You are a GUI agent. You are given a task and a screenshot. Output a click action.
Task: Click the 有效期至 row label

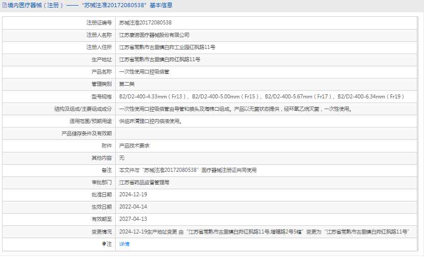(x=102, y=219)
